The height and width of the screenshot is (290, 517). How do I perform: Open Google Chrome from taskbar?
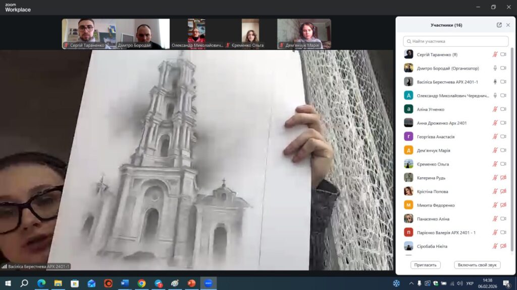click(141, 283)
